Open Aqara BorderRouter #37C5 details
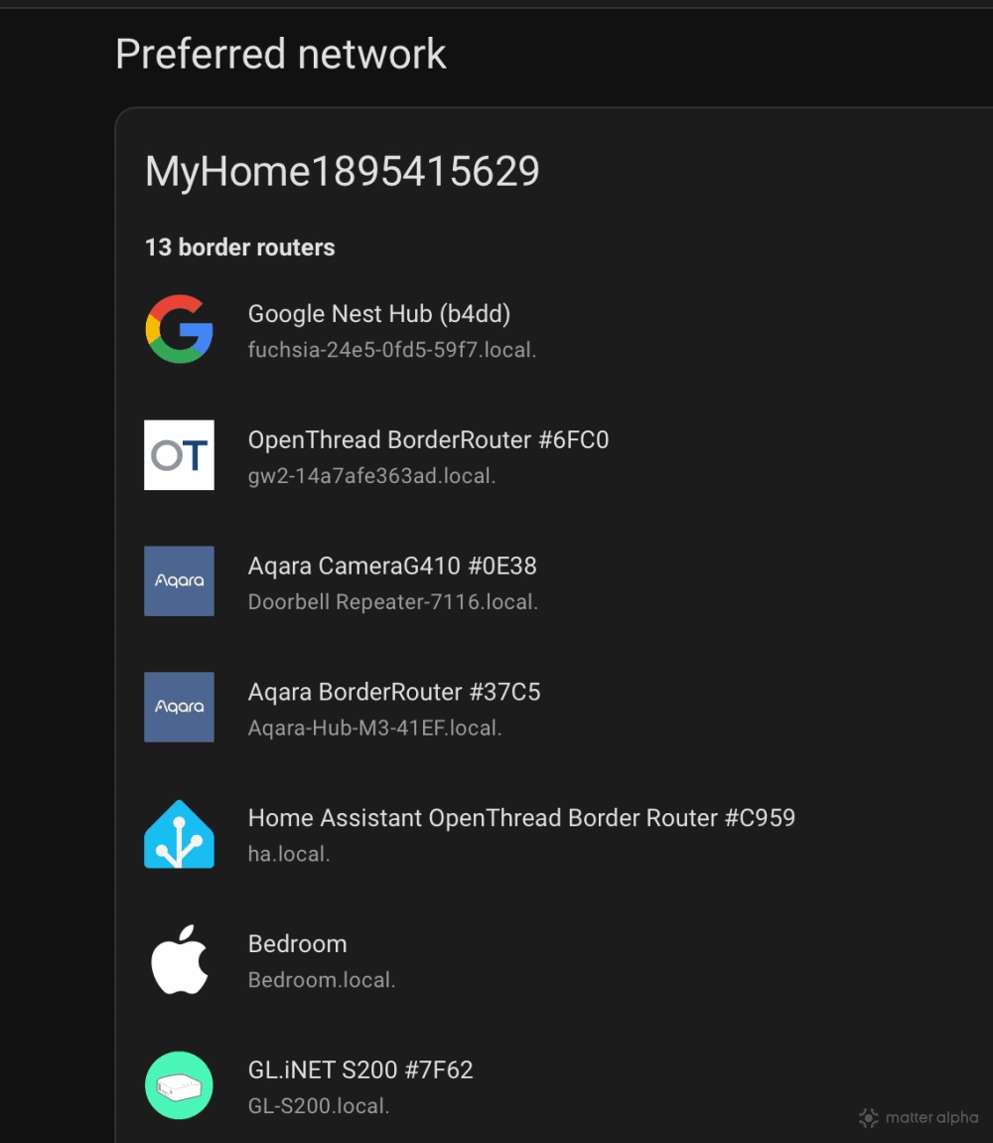993x1143 pixels. click(x=394, y=692)
